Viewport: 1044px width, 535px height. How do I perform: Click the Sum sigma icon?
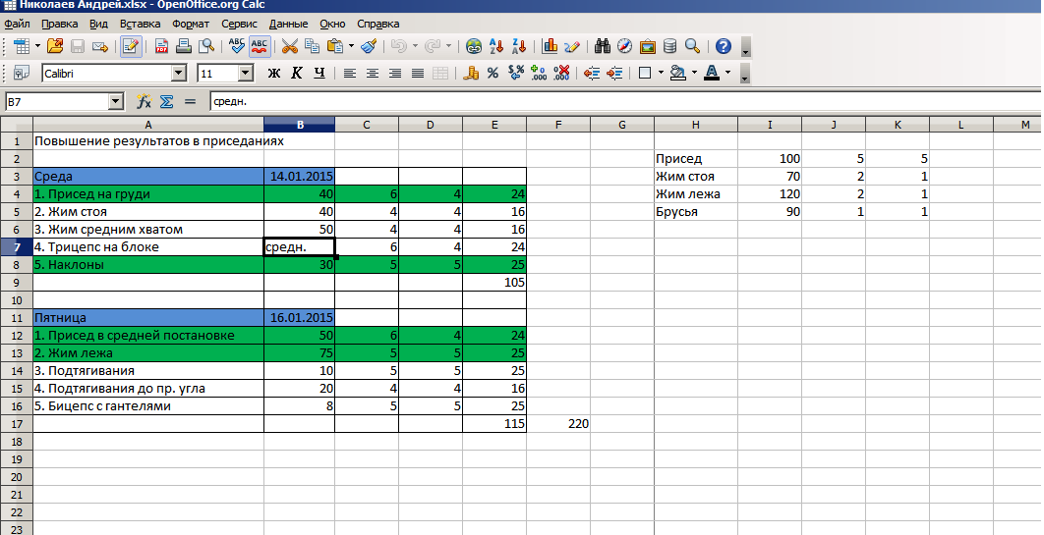(166, 101)
